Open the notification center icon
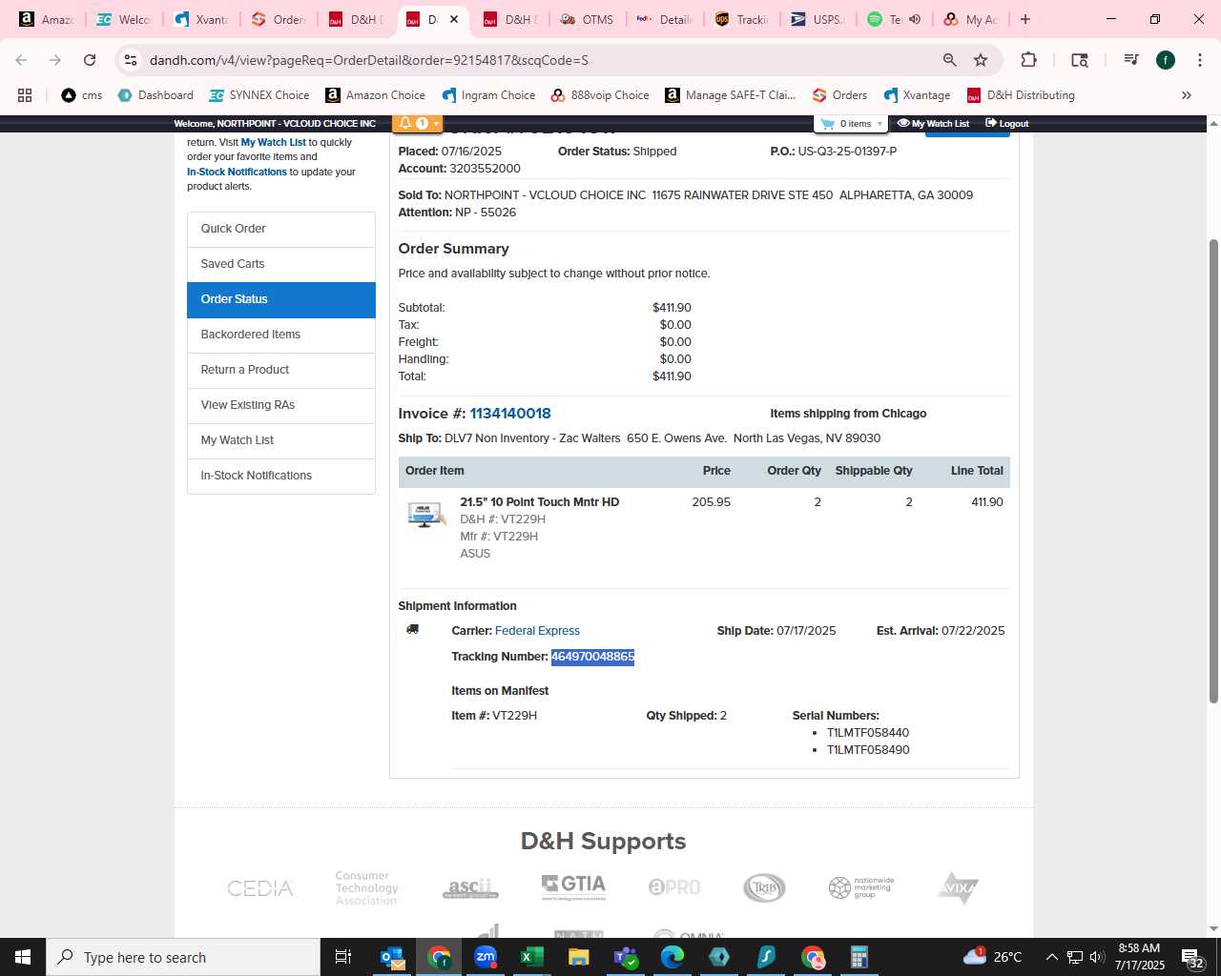The width and height of the screenshot is (1221, 976). tap(1192, 957)
